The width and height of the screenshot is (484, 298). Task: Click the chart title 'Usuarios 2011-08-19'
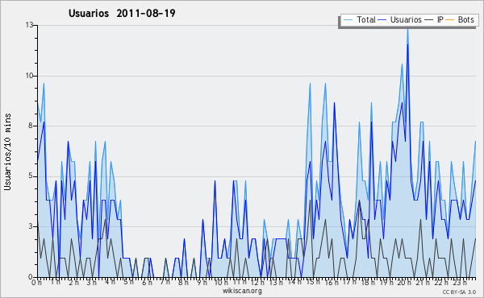[122, 13]
